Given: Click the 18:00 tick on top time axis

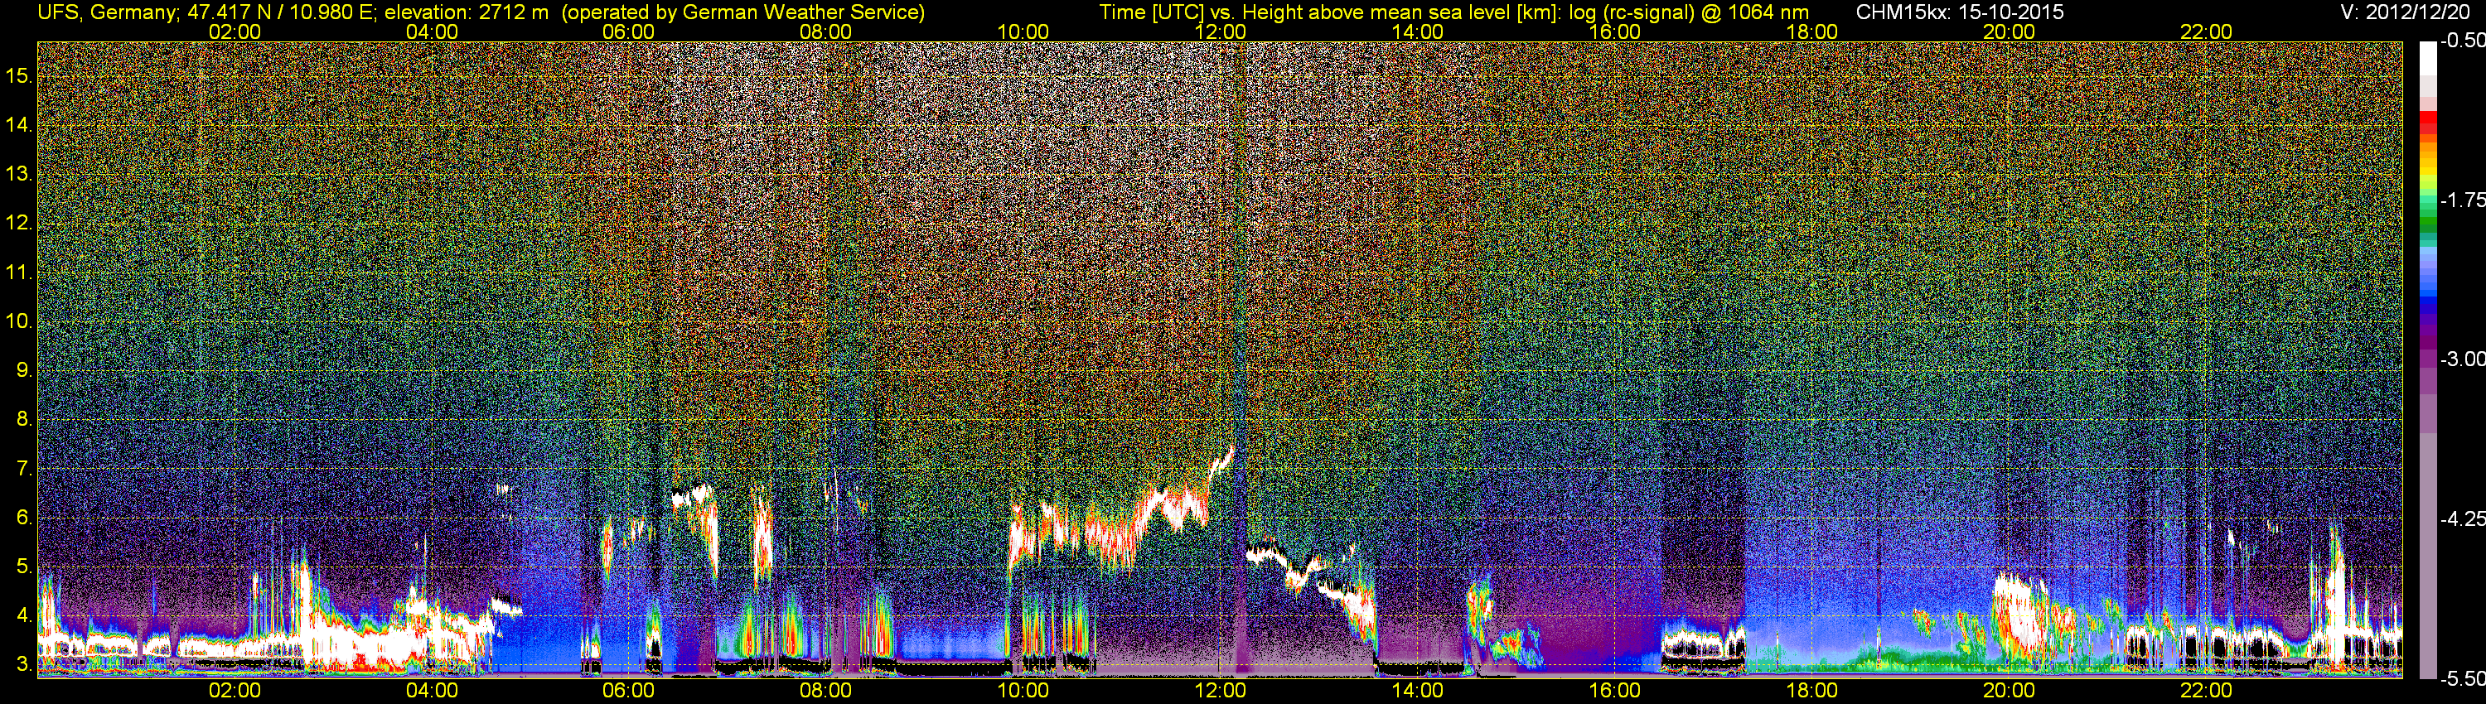Looking at the screenshot, I should click(1811, 31).
